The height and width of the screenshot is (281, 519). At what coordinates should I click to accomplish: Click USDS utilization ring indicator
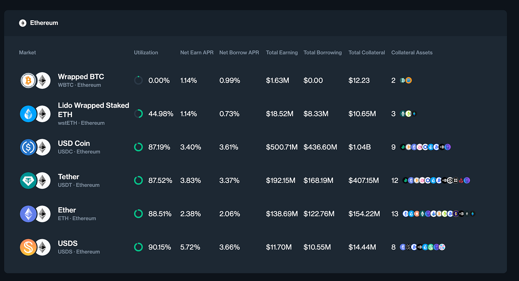[138, 247]
